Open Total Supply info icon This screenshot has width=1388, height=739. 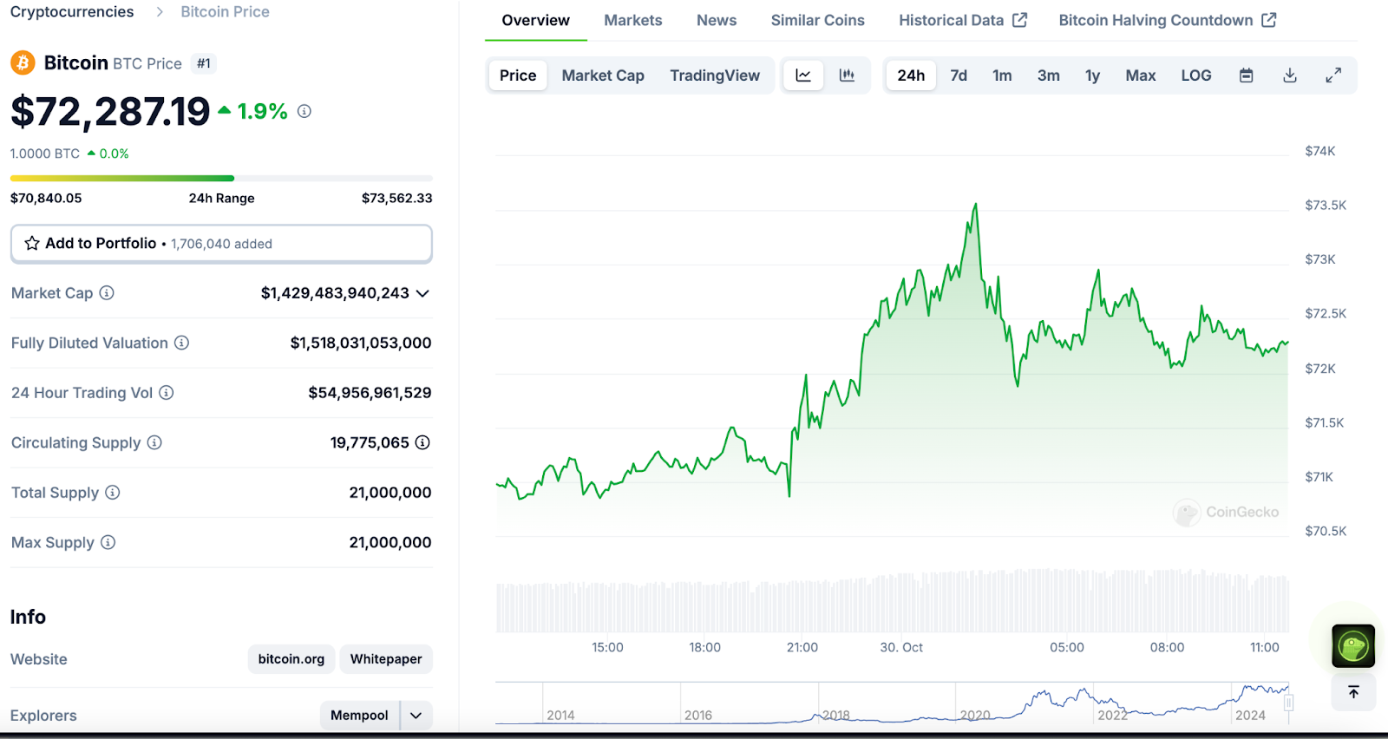(x=113, y=493)
